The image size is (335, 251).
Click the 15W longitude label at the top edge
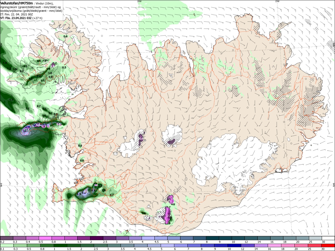[x=277, y=1]
